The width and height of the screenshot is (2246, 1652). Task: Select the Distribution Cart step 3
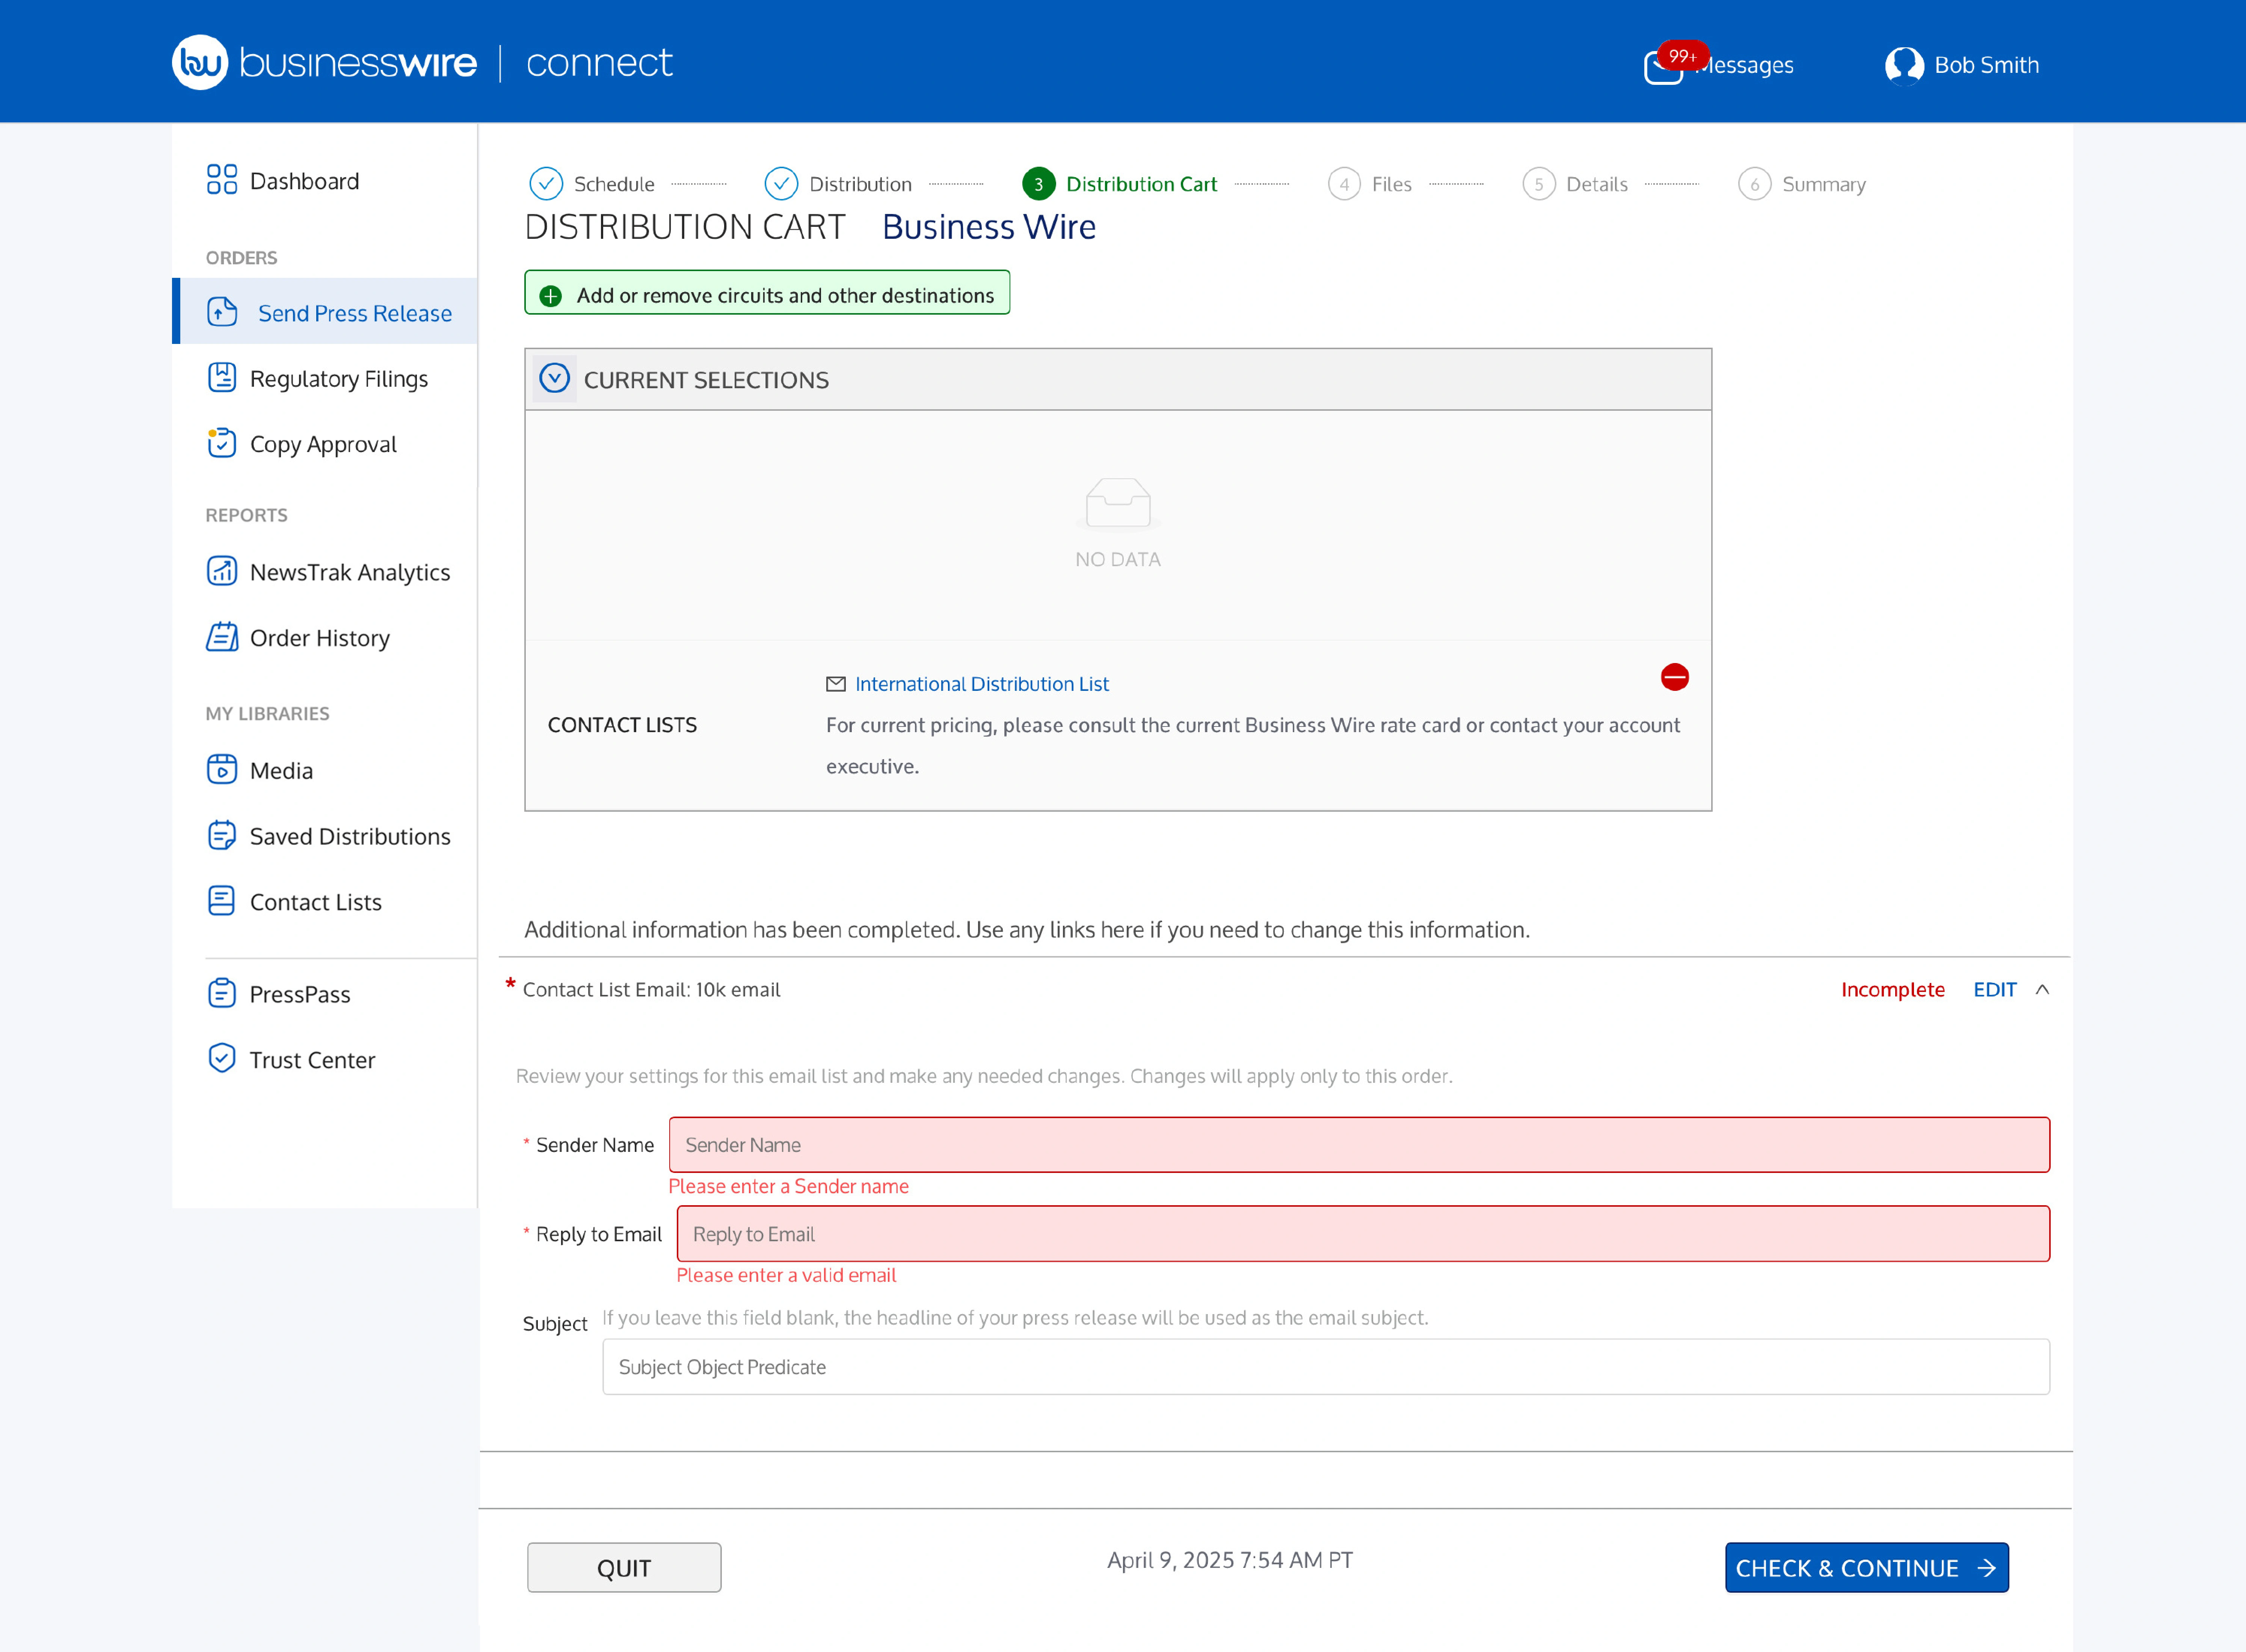coord(1120,184)
